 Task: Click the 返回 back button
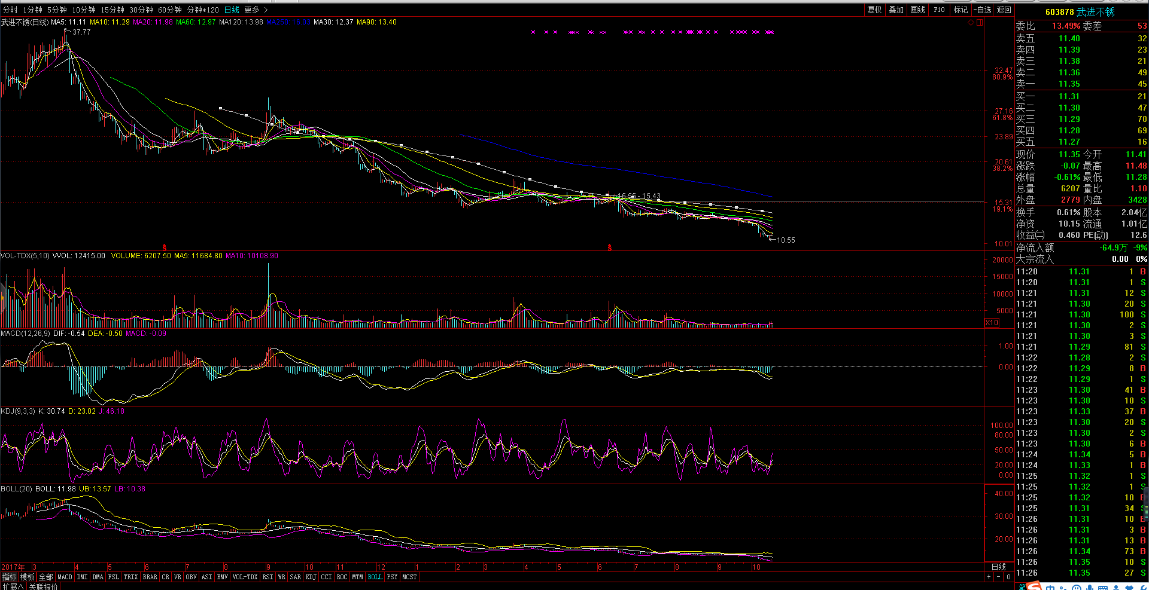[1004, 10]
